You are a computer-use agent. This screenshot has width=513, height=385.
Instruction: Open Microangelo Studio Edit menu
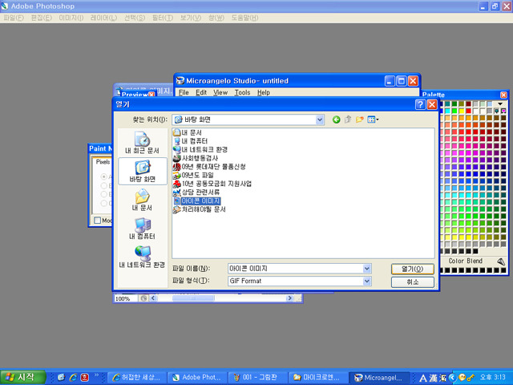(201, 93)
